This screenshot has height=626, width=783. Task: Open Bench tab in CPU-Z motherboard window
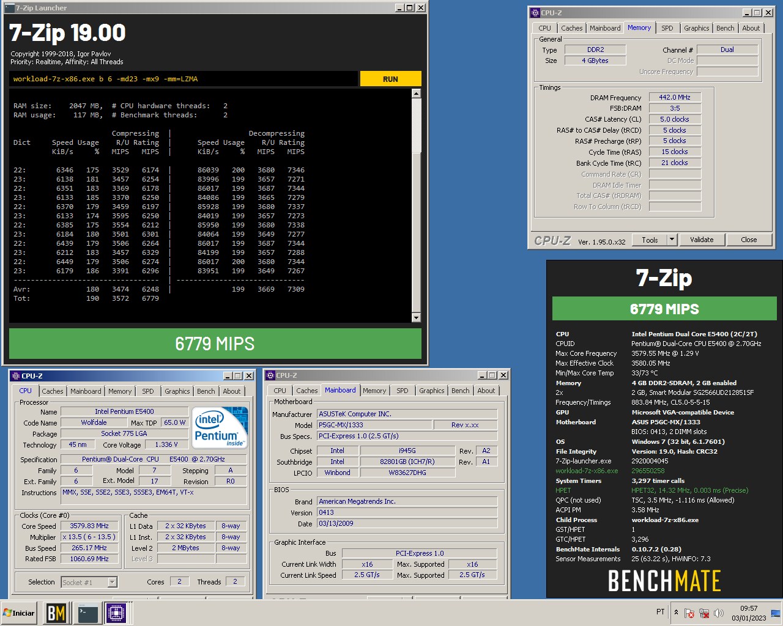(461, 391)
